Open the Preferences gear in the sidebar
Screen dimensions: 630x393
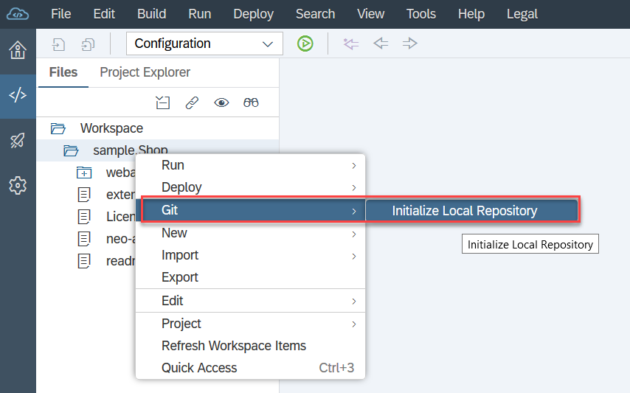pos(18,186)
